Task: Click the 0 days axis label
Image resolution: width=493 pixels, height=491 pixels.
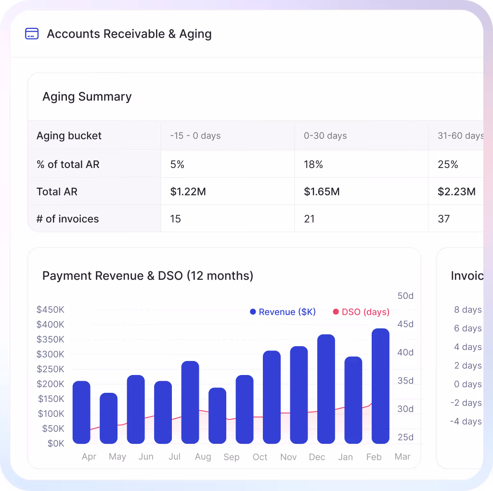Action: click(x=467, y=384)
